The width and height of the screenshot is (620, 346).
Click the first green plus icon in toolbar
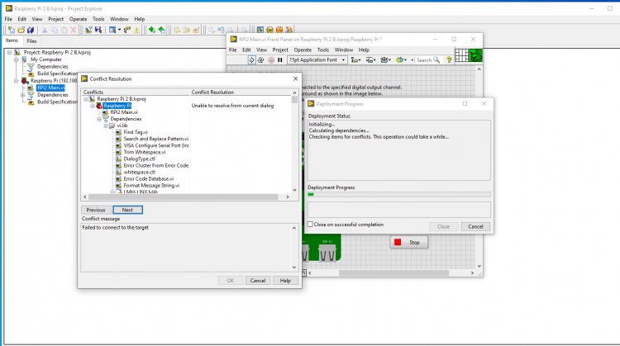(x=152, y=30)
